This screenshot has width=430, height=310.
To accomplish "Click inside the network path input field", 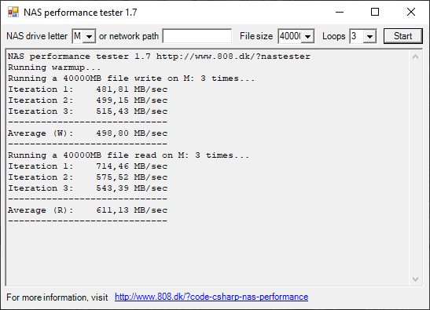I will pos(197,36).
